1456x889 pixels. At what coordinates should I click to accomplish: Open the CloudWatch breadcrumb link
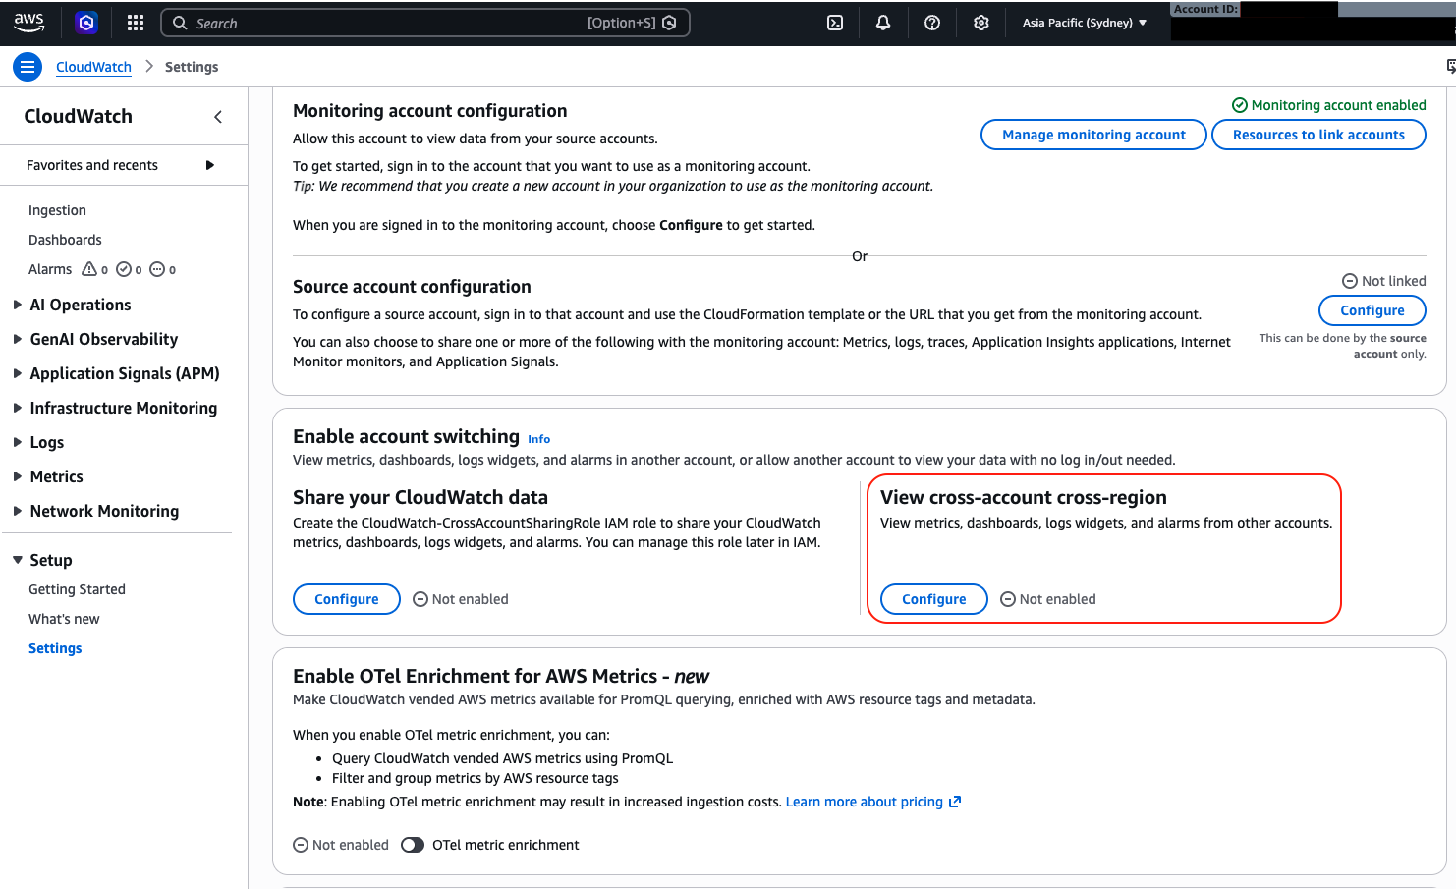(x=93, y=67)
